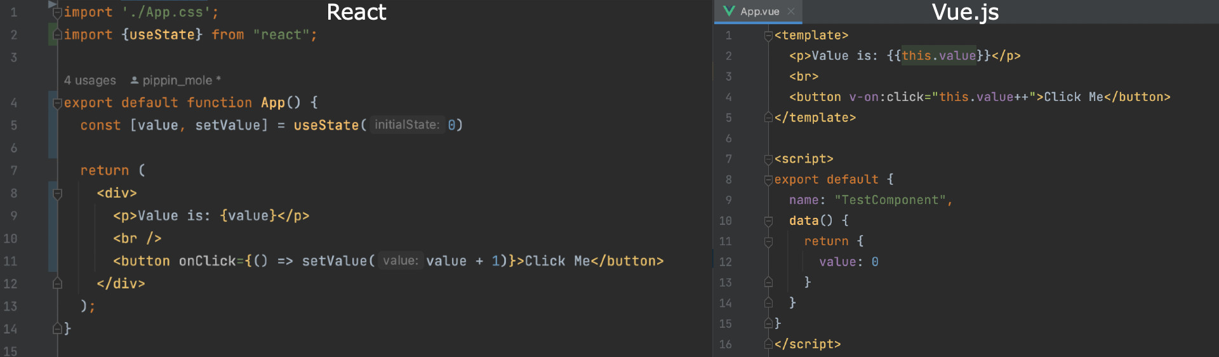The height and width of the screenshot is (357, 1219).
Task: Open the 4 usages inlay hint
Action: [90, 81]
